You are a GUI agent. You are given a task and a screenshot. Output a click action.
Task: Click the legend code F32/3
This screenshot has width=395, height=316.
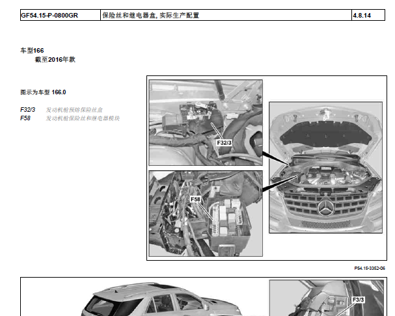pyautogui.click(x=28, y=110)
